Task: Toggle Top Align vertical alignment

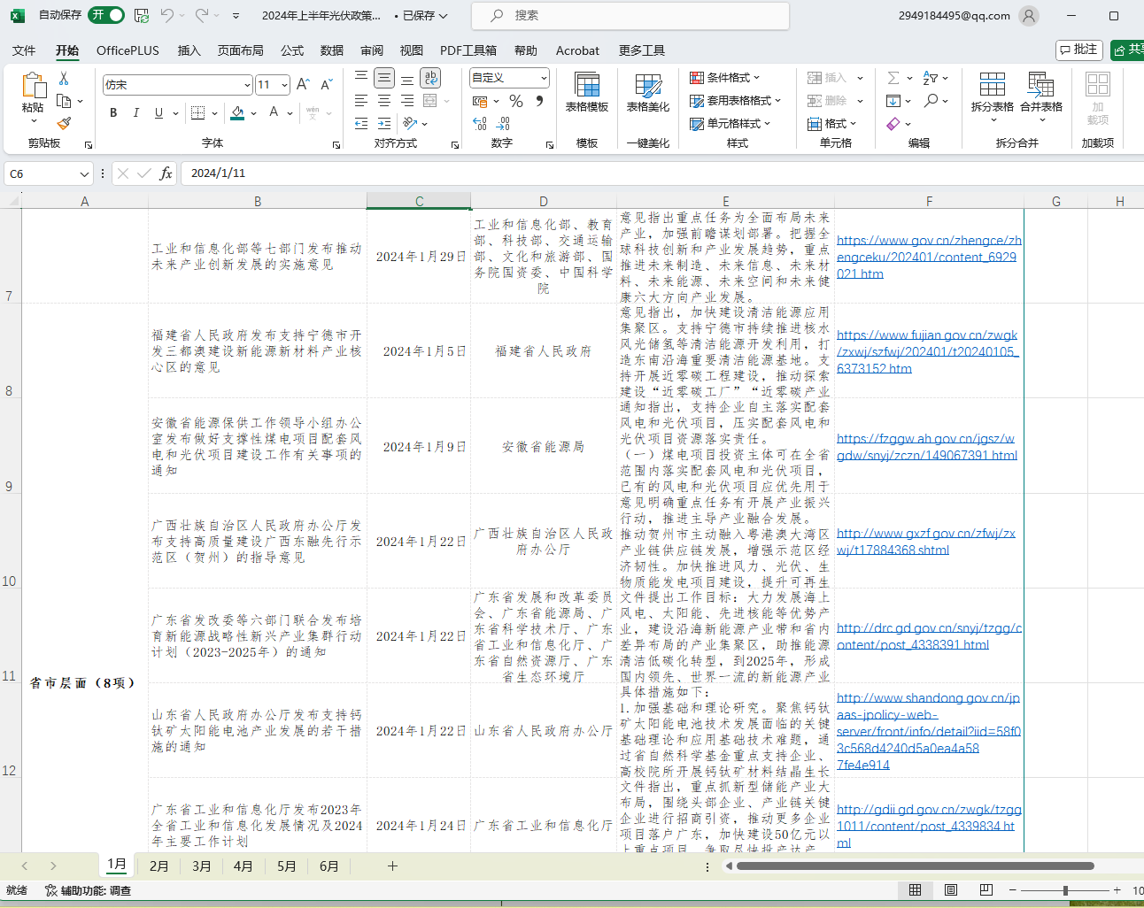Action: (x=361, y=78)
